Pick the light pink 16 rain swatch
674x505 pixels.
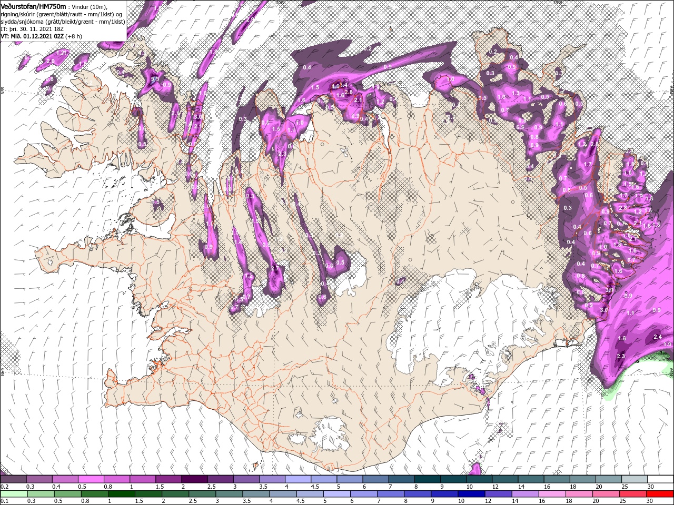(553, 493)
